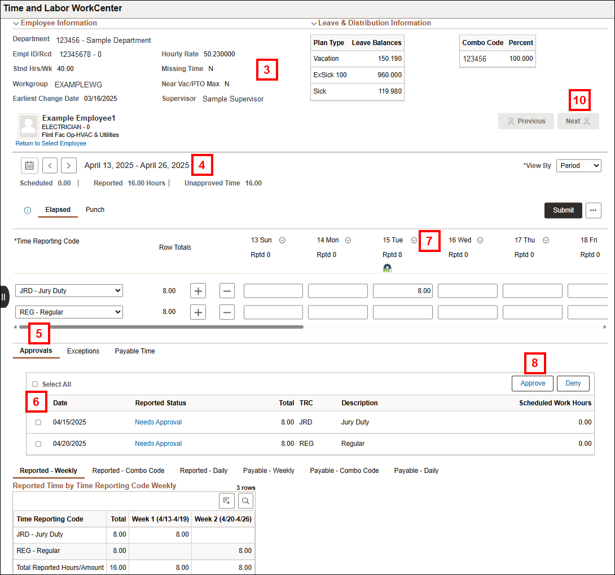Screen dimensions: 615x575
Task: Select the Payable Time tab
Action: click(135, 351)
